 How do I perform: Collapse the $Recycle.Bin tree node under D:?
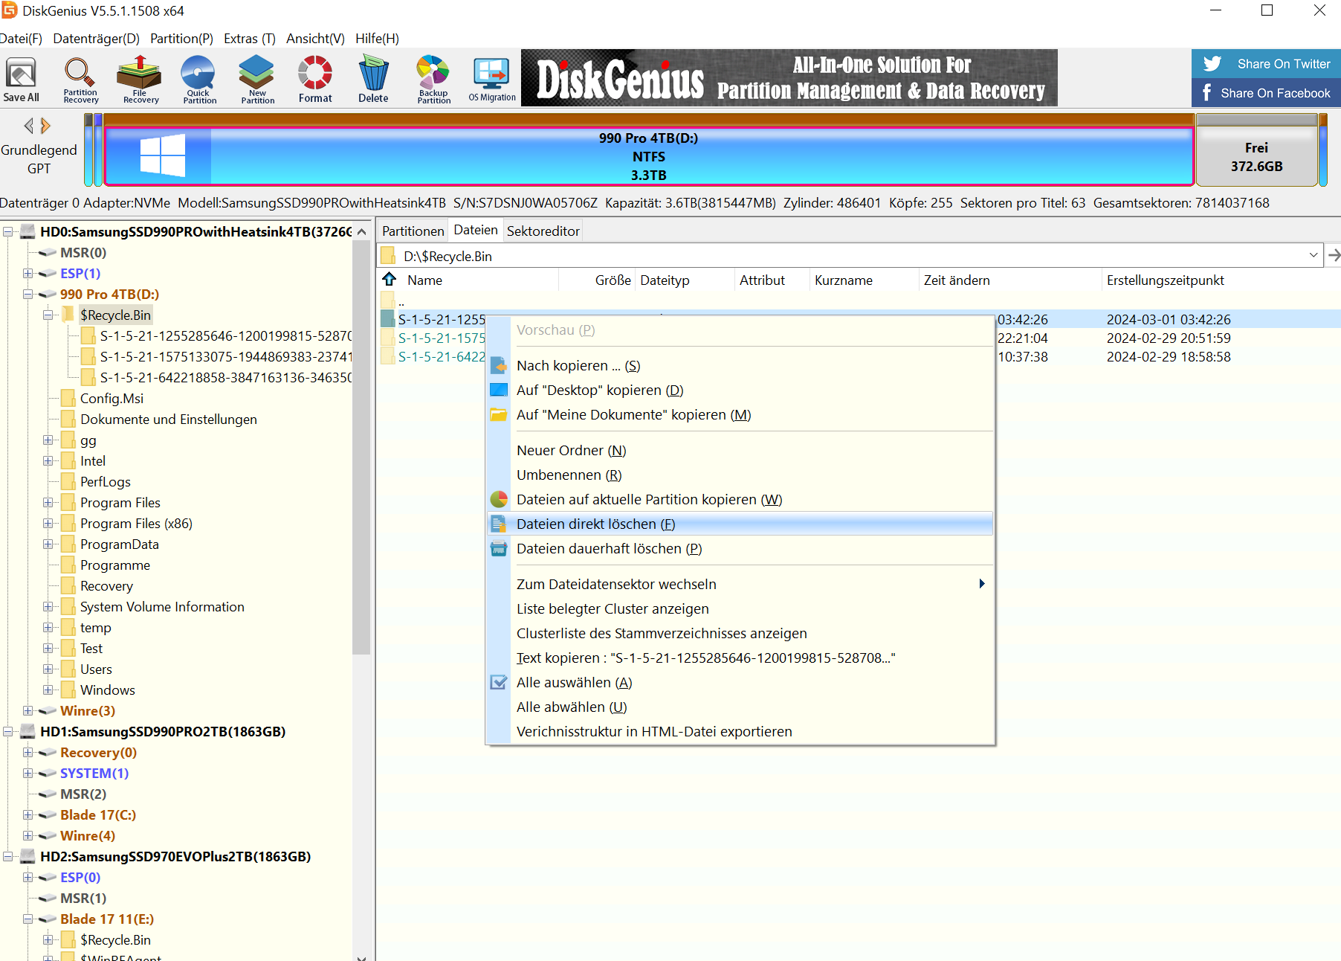coord(48,315)
